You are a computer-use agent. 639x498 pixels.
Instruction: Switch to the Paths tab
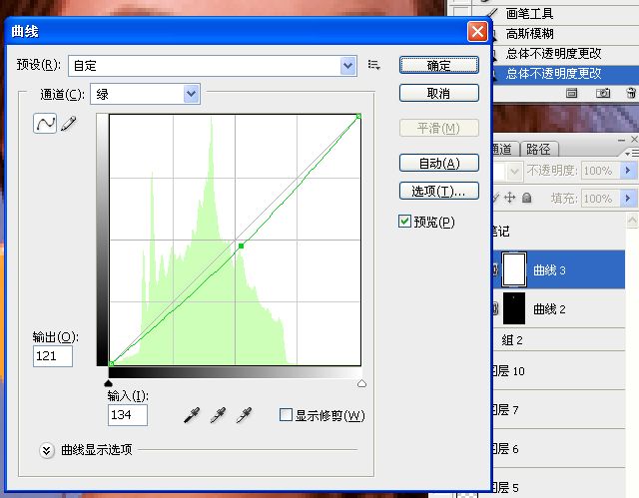[538, 149]
